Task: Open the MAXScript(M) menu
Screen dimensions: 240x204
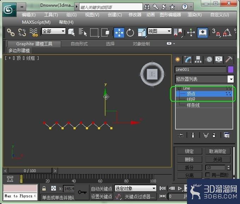Action: (x=36, y=22)
